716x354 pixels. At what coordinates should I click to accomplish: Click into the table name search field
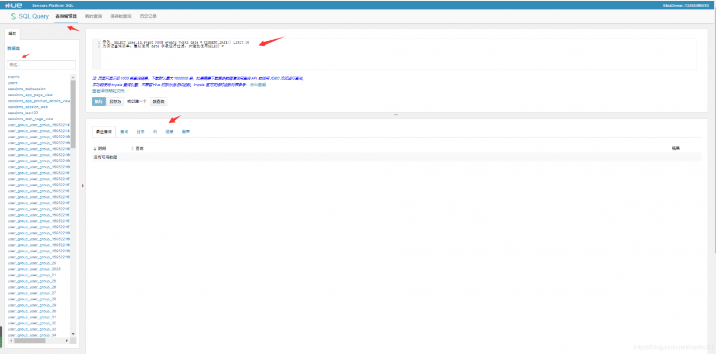pos(41,65)
